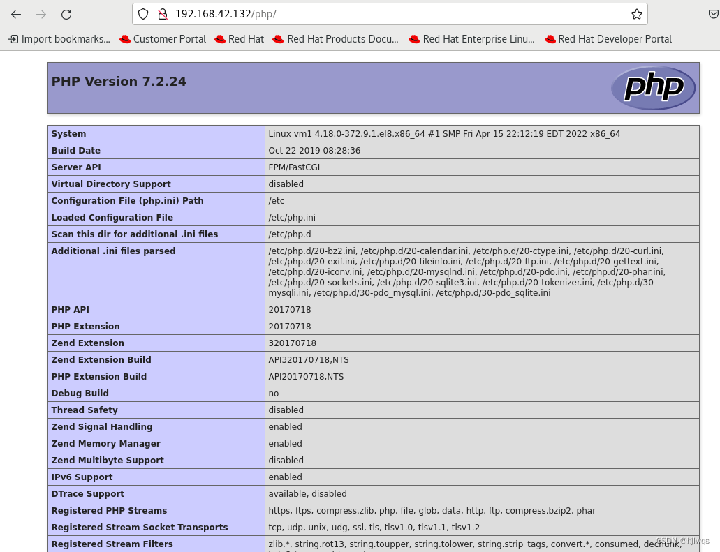Click the Registered PHP Streams cell
720x552 pixels.
pyautogui.click(x=109, y=510)
